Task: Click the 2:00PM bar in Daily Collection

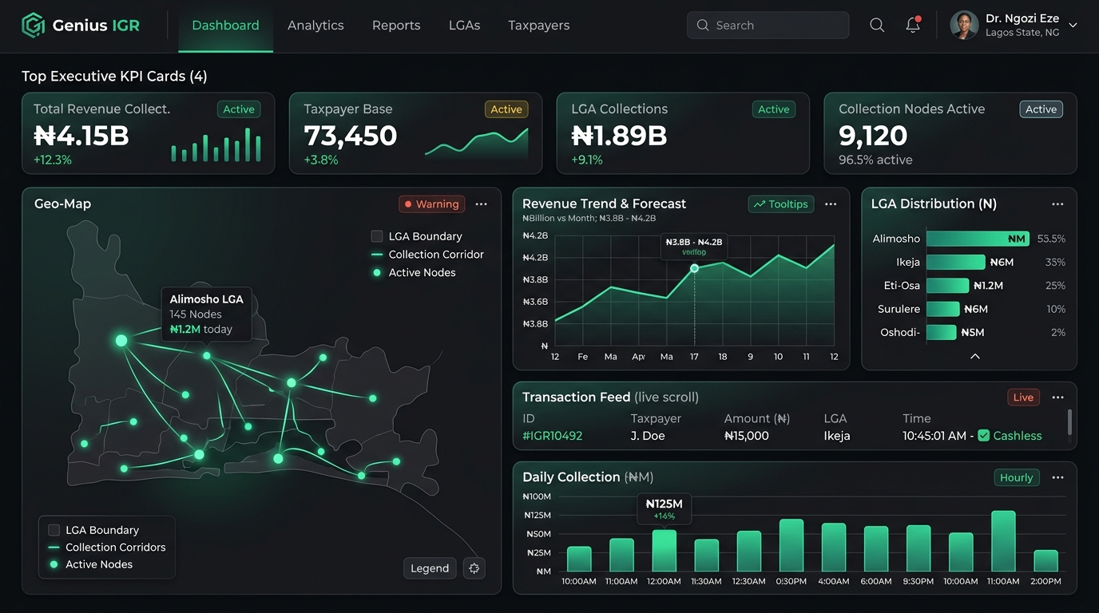Action: point(1045,561)
